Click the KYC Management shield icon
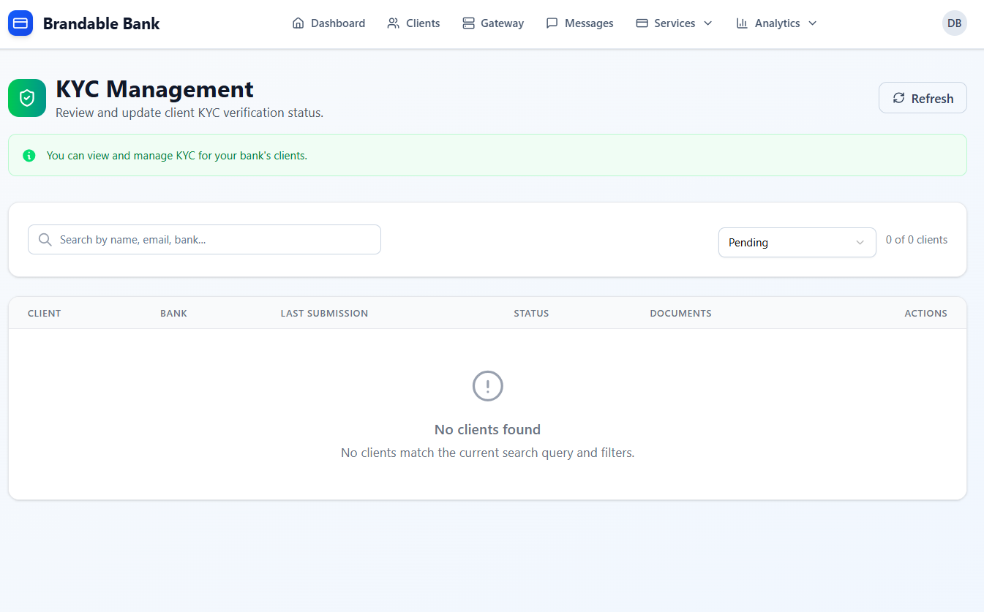 tap(26, 97)
